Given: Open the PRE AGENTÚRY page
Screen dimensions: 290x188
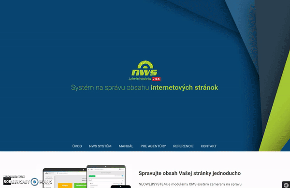Looking at the screenshot, I should coord(153,146).
